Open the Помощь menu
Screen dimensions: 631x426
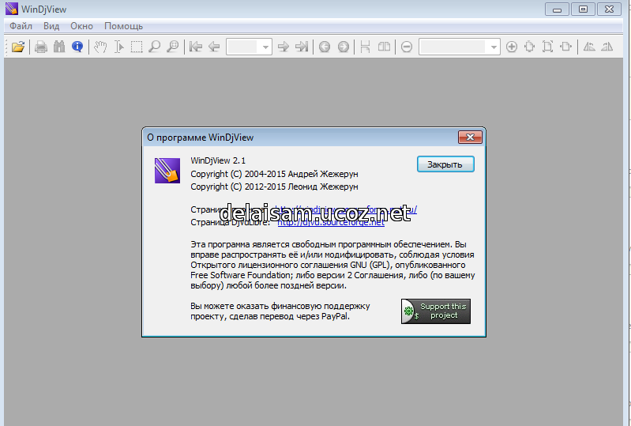(x=123, y=26)
